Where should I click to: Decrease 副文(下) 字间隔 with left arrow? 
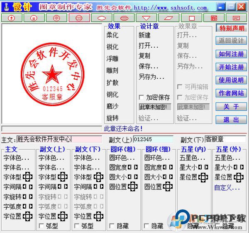click(x=95, y=187)
